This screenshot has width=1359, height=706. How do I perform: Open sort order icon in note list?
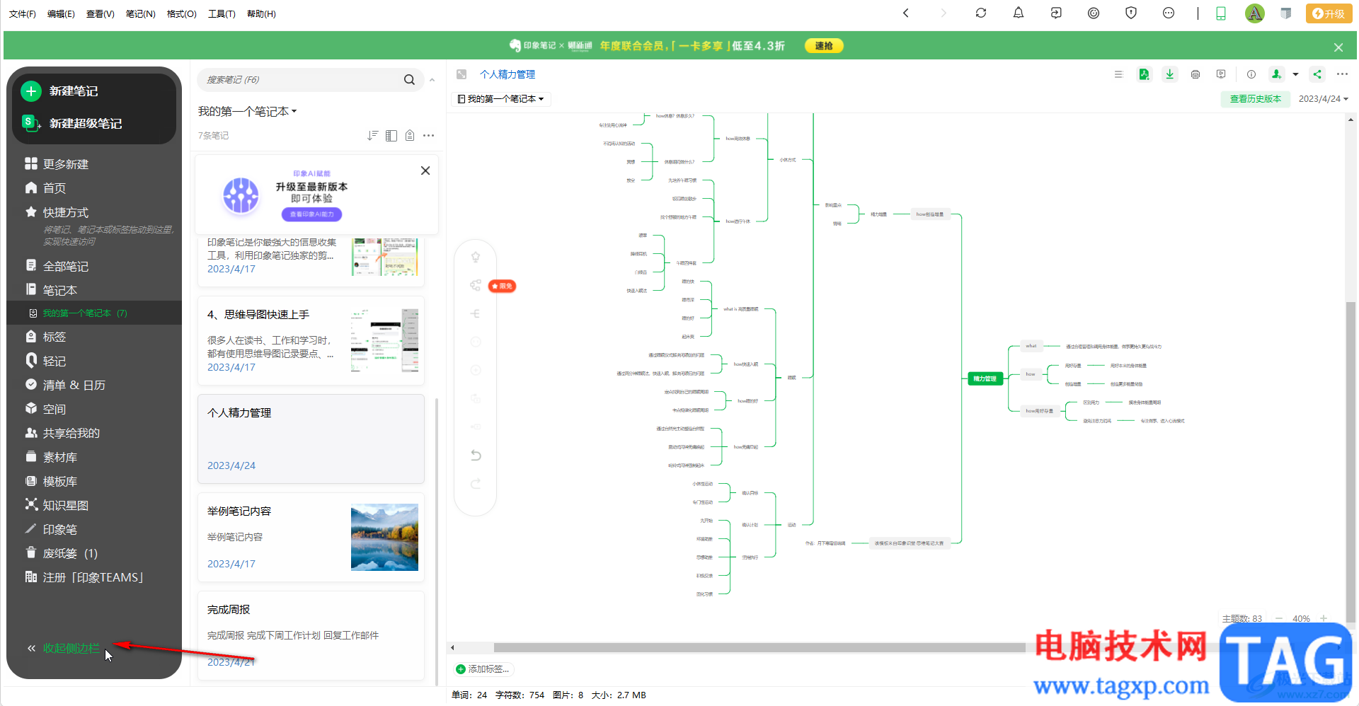point(373,135)
